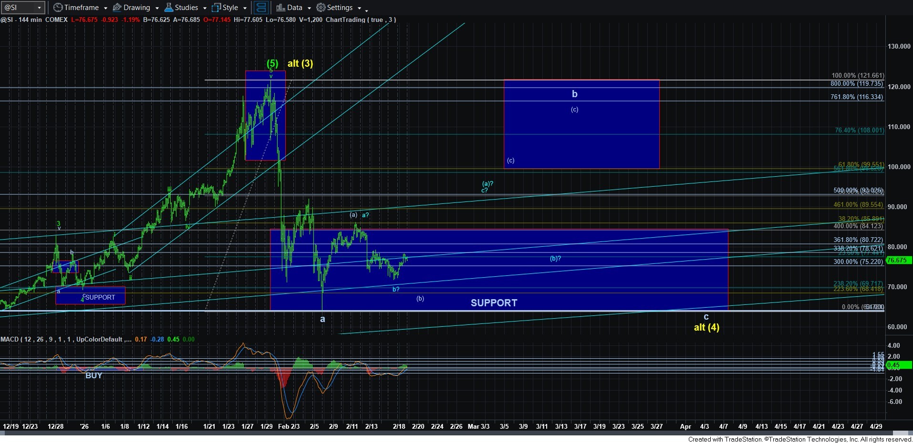Open the Settings menu label
Screen dimensions: 913x443
340,8
